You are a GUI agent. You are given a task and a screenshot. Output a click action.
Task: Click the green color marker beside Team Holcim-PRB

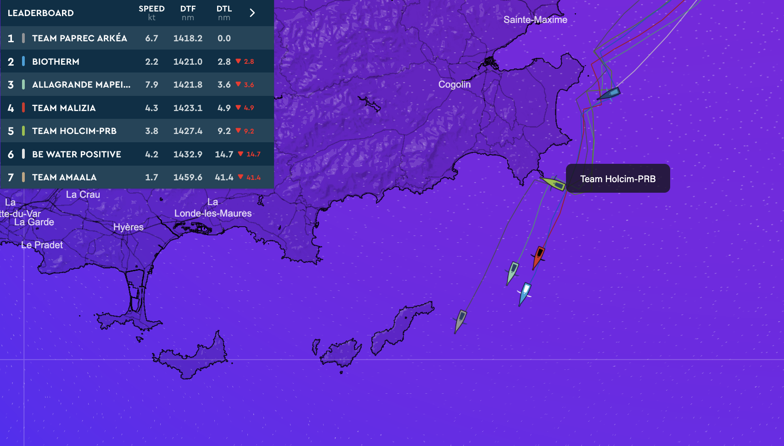[23, 131]
